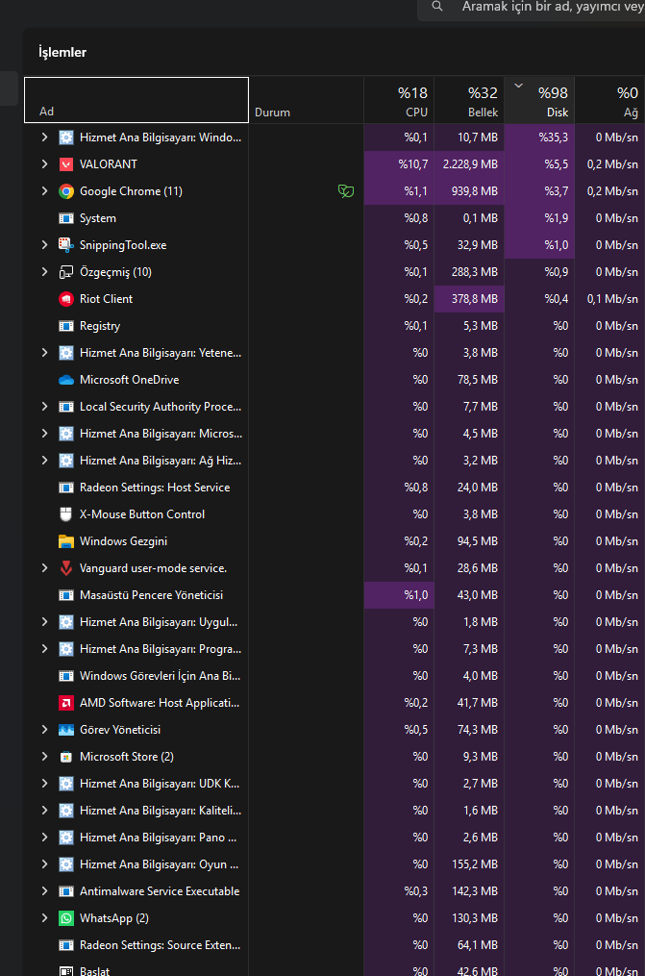This screenshot has width=645, height=976.
Task: Expand the Antimalware Service Executable row
Action: 44,890
